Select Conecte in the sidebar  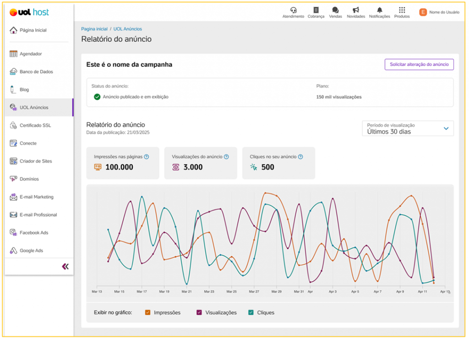(39, 143)
